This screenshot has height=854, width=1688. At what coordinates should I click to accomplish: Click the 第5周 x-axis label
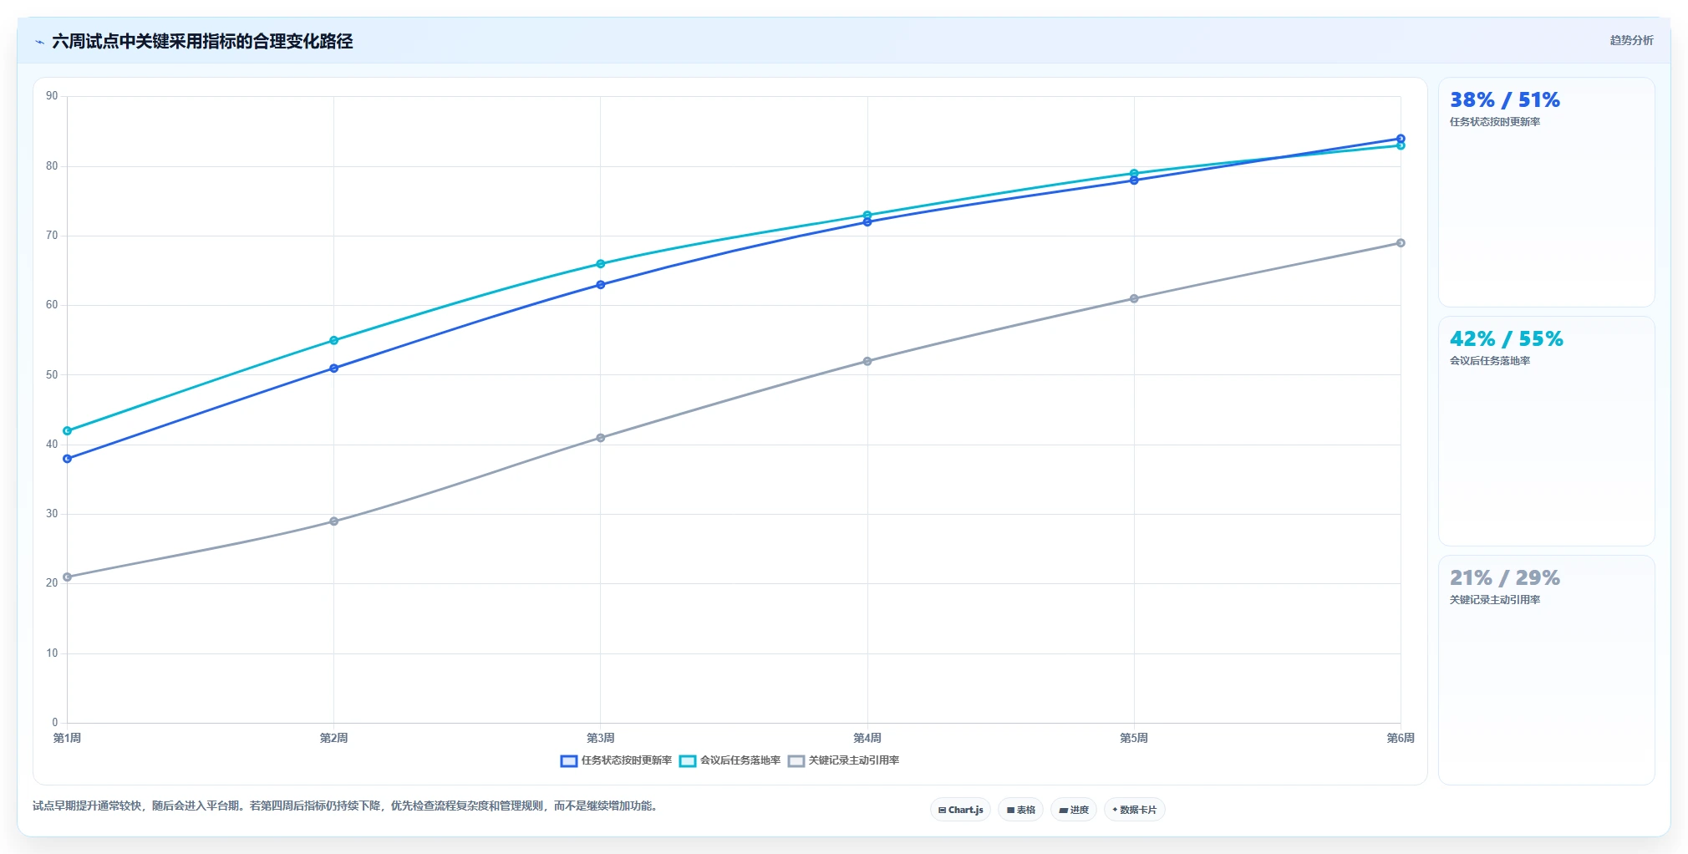1134,738
